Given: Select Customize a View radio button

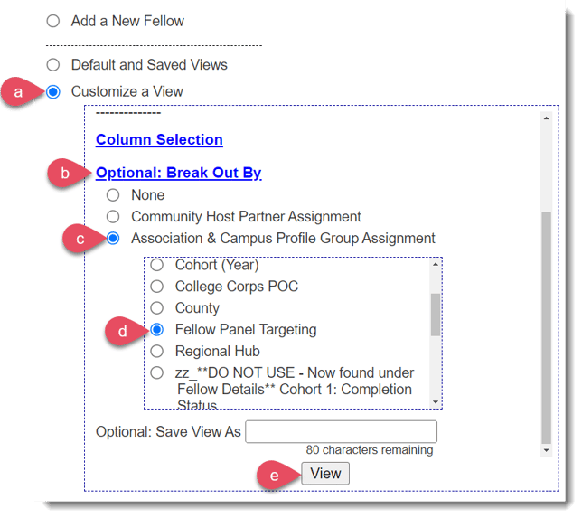Looking at the screenshot, I should tap(53, 91).
